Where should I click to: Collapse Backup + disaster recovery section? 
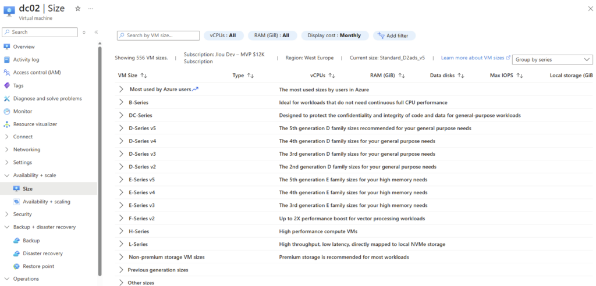tap(6, 227)
